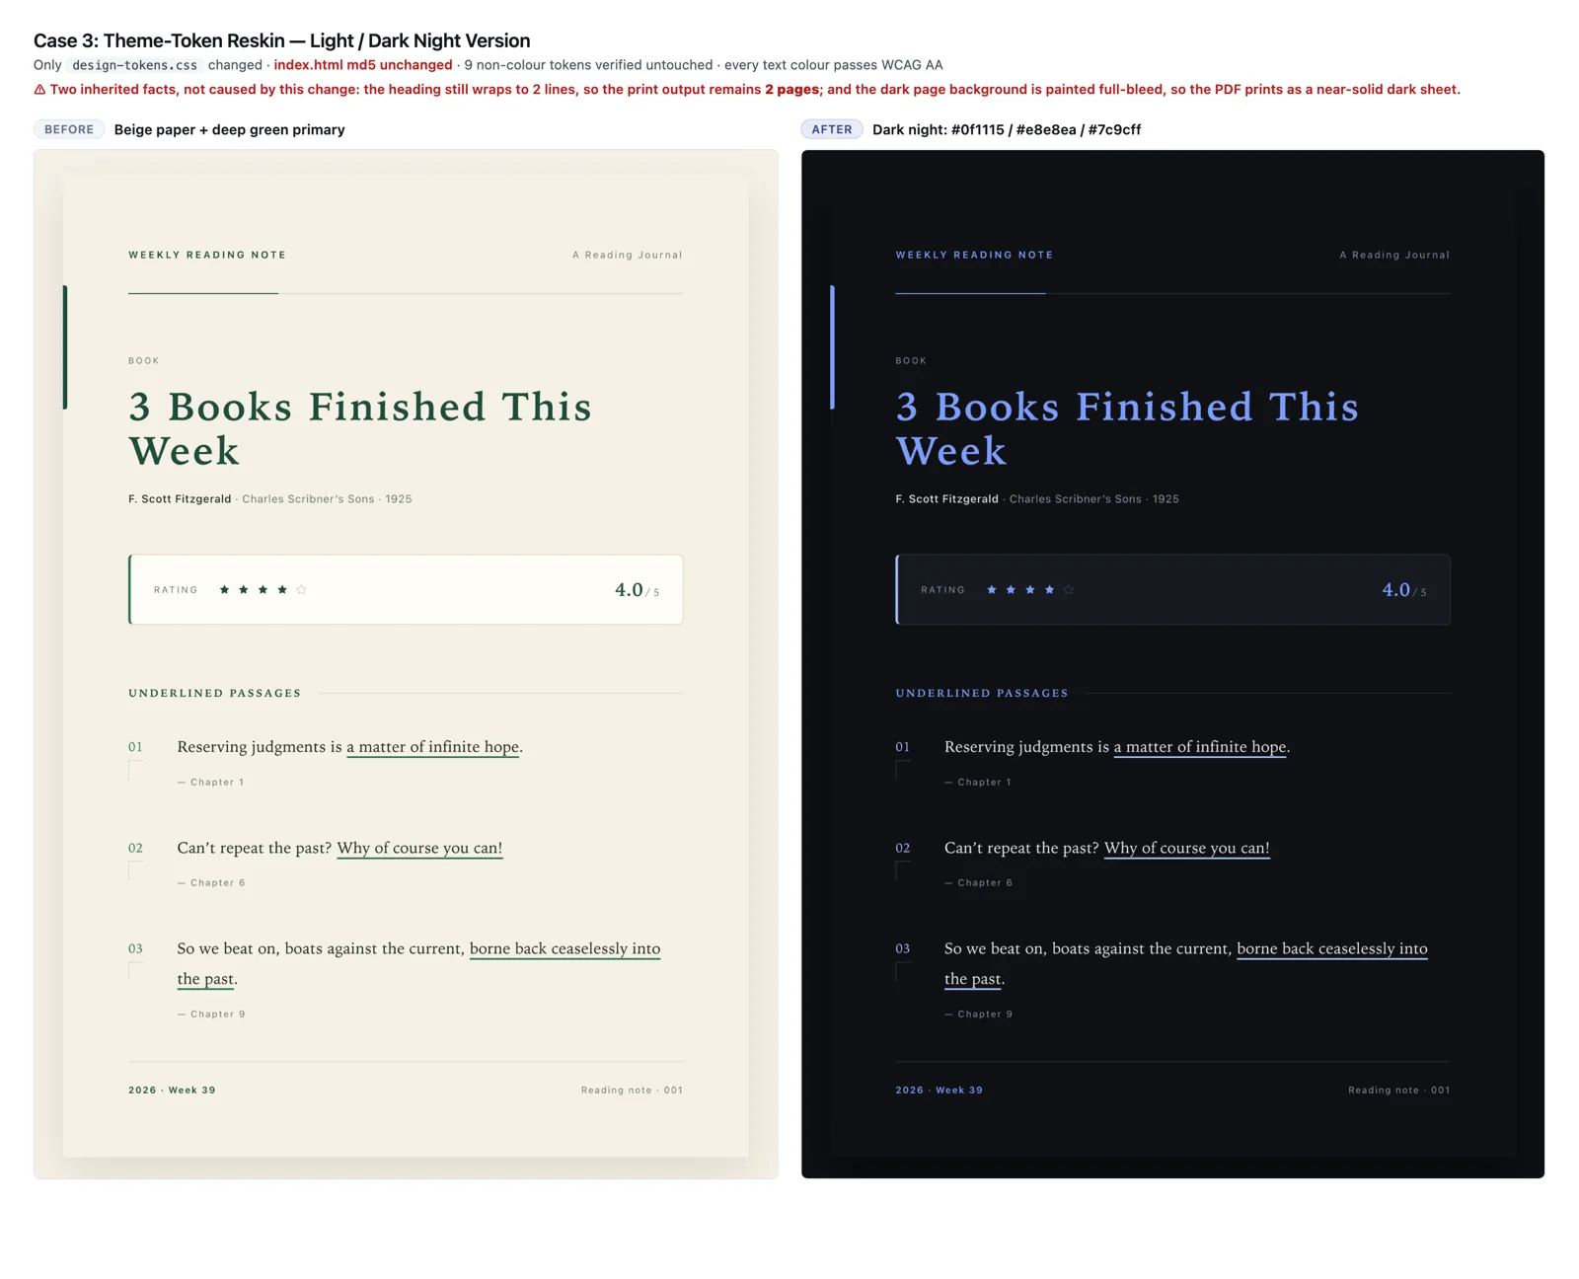Click "Reading note · 001" in light page

tap(632, 1091)
